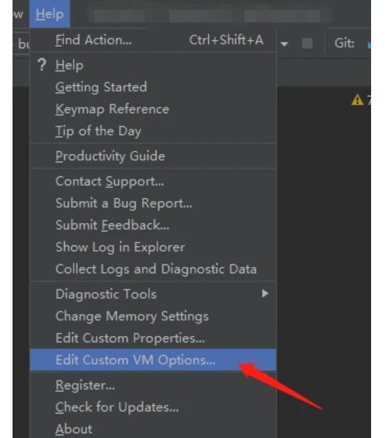Choose Collect Logs and Diagnostic Data
Screen dimensions: 385x438
pyautogui.click(x=153, y=269)
